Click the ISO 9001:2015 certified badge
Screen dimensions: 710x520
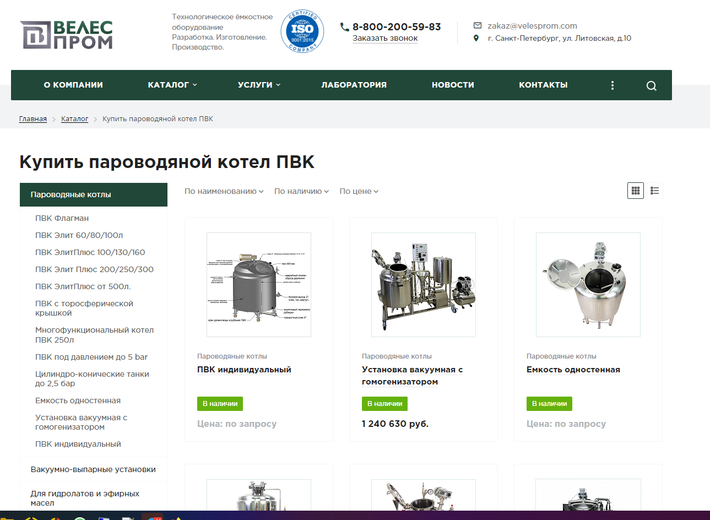click(302, 31)
